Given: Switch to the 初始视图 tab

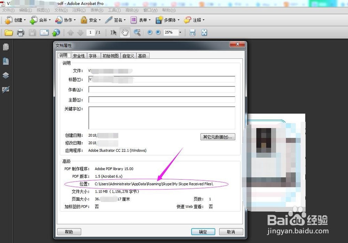Looking at the screenshot, I should click(x=110, y=55).
